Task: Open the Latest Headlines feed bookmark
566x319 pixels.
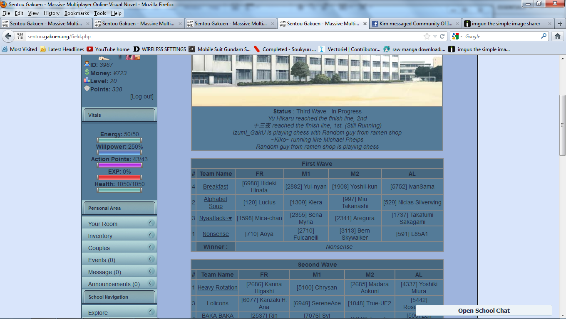Action: pos(62,49)
